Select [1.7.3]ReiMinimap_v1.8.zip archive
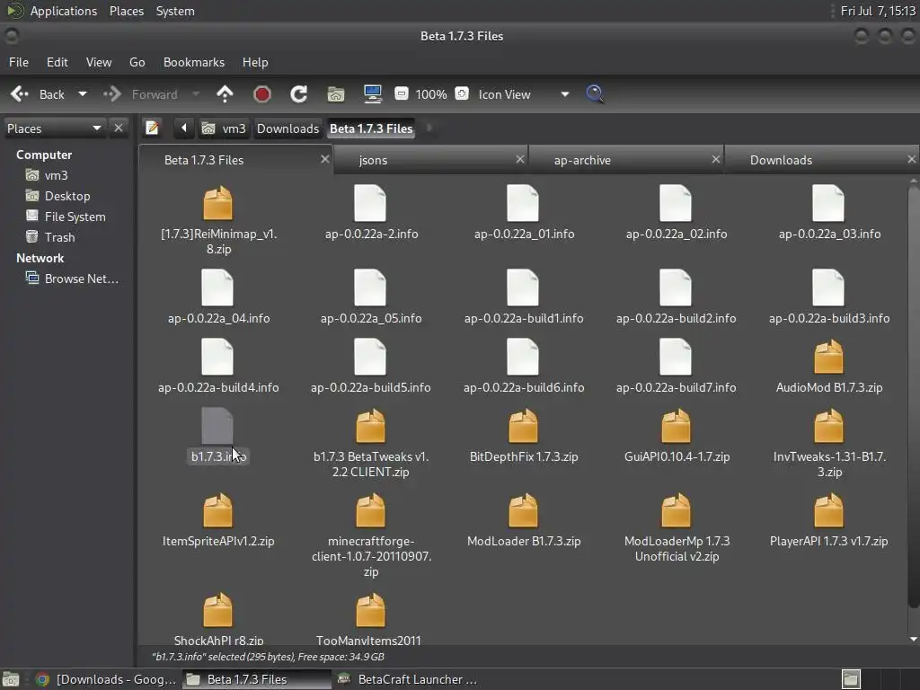Screen dimensions: 920x690 coord(218,220)
